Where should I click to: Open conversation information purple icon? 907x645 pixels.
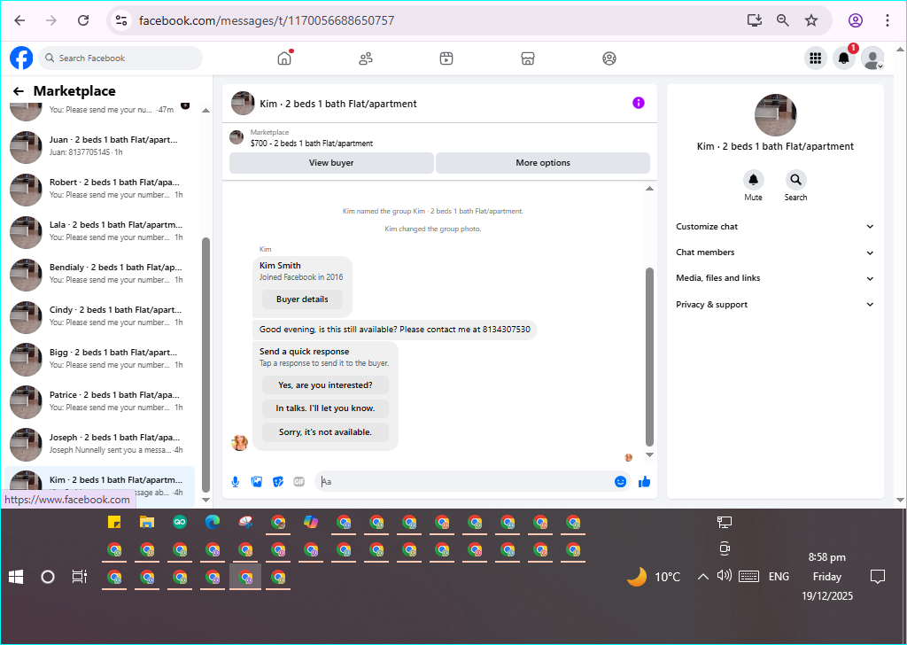(638, 103)
